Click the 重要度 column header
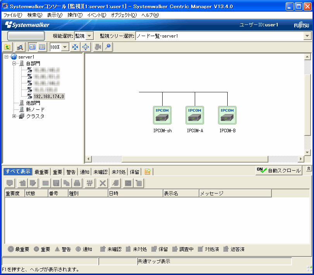The image size is (314, 275). click(15, 193)
